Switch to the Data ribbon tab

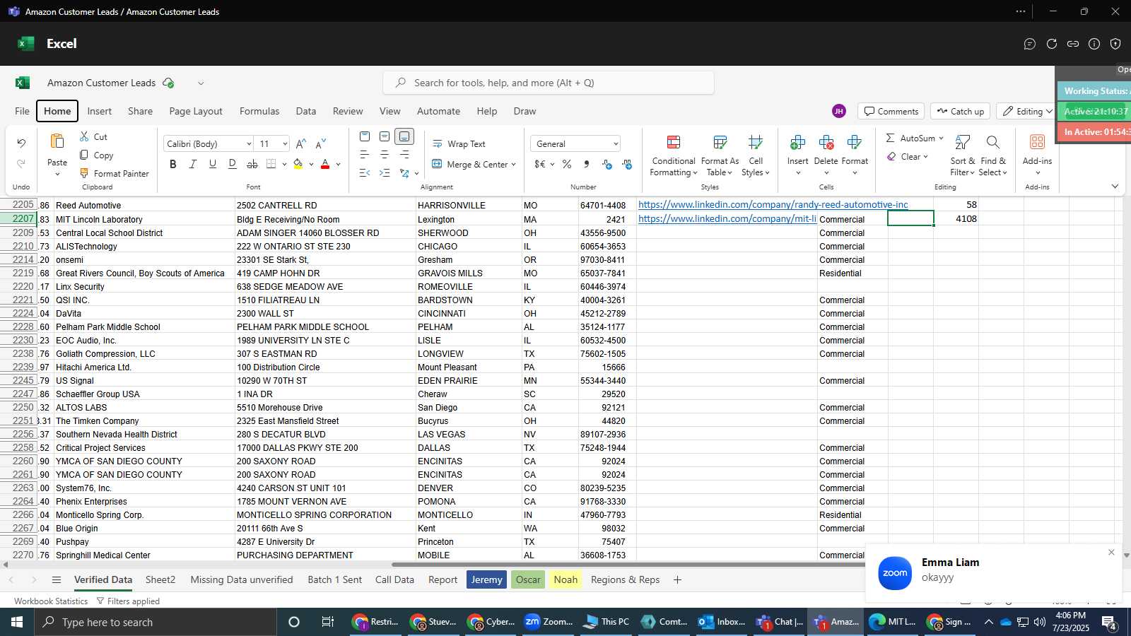click(306, 111)
